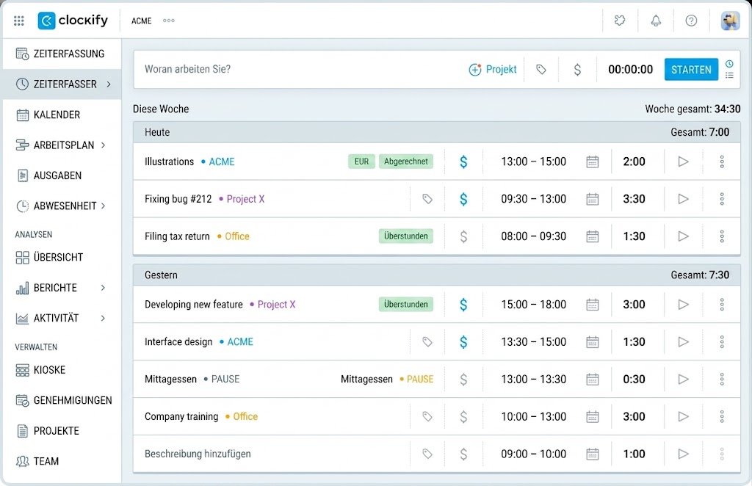
Task: Switch to manual mode list icon
Action: click(729, 75)
